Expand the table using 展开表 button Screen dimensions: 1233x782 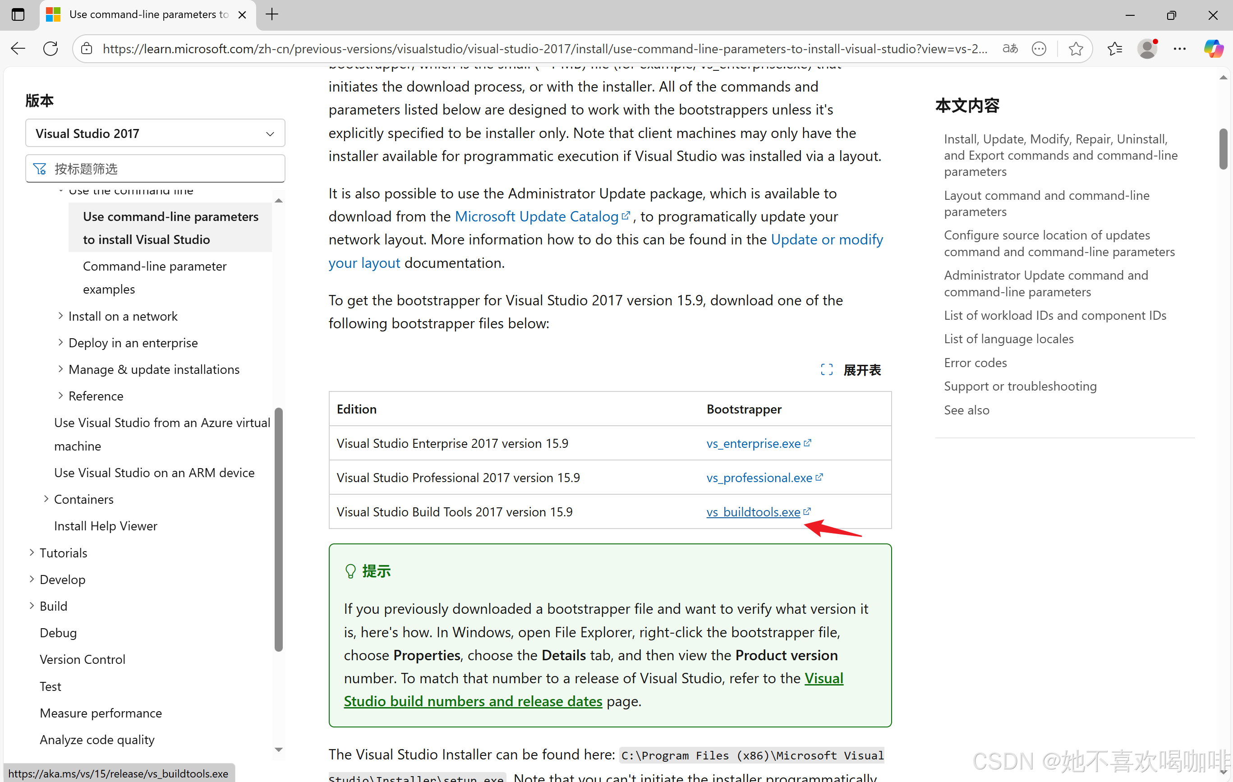point(851,370)
